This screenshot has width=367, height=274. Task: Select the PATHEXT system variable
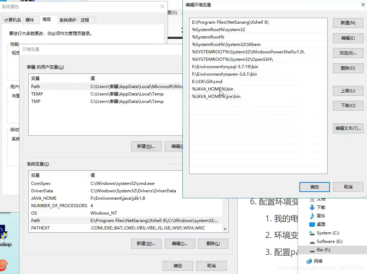point(126,228)
